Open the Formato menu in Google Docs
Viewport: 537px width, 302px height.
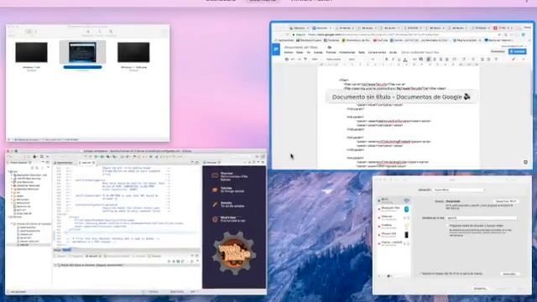[331, 52]
